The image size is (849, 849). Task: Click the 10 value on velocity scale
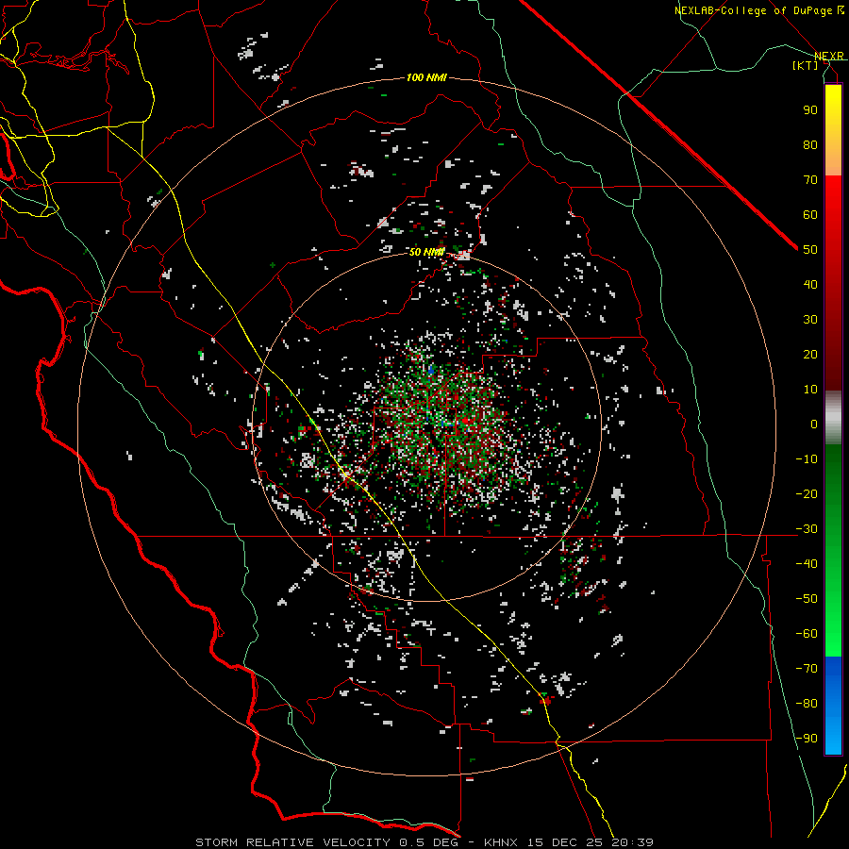point(810,390)
